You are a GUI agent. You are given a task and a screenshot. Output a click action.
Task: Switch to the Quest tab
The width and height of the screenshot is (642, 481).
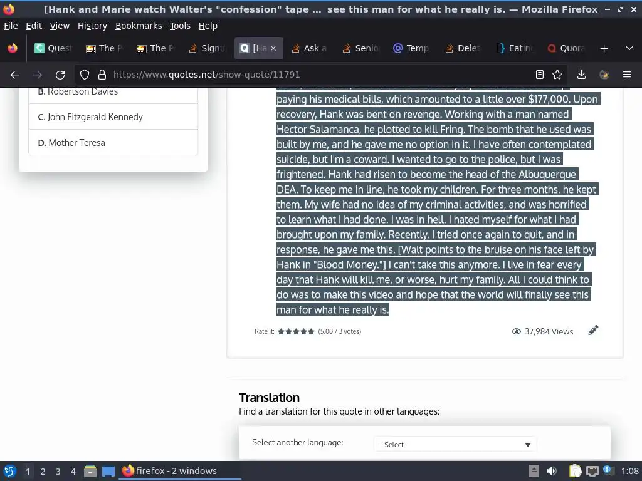(53, 48)
